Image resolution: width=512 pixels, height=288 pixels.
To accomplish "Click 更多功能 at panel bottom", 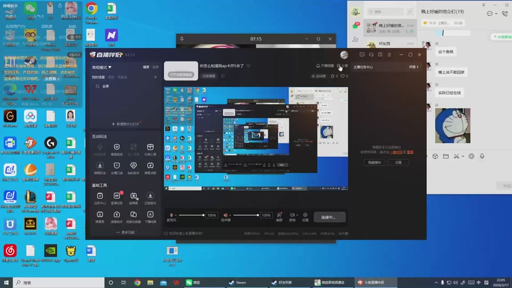I will point(125,232).
